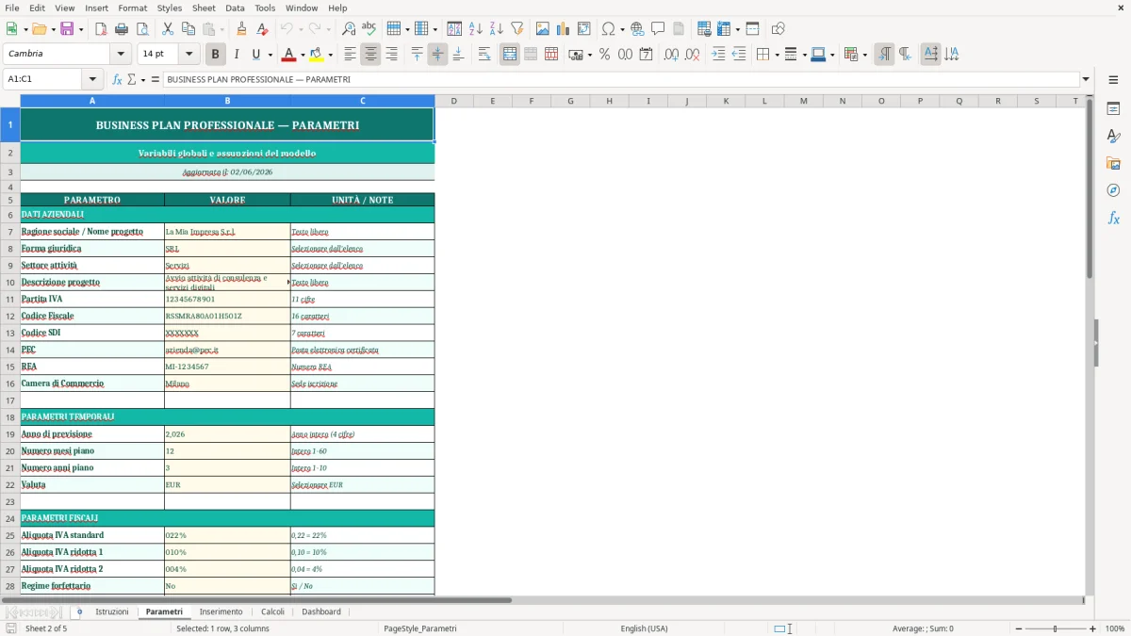Print the spreadsheet via printer icon

tap(122, 29)
